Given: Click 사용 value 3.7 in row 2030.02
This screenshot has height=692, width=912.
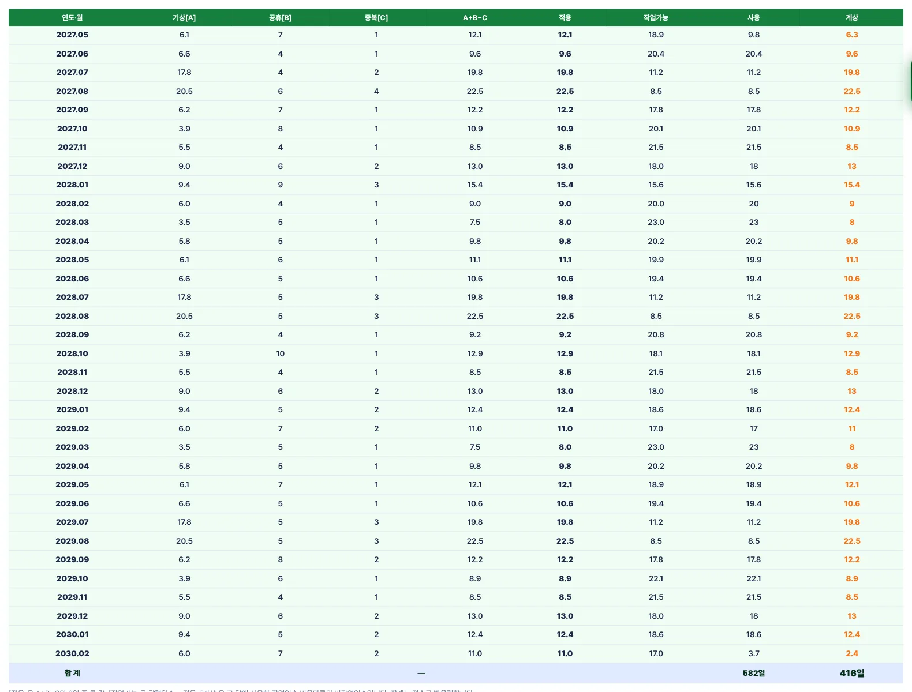Looking at the screenshot, I should coord(754,653).
